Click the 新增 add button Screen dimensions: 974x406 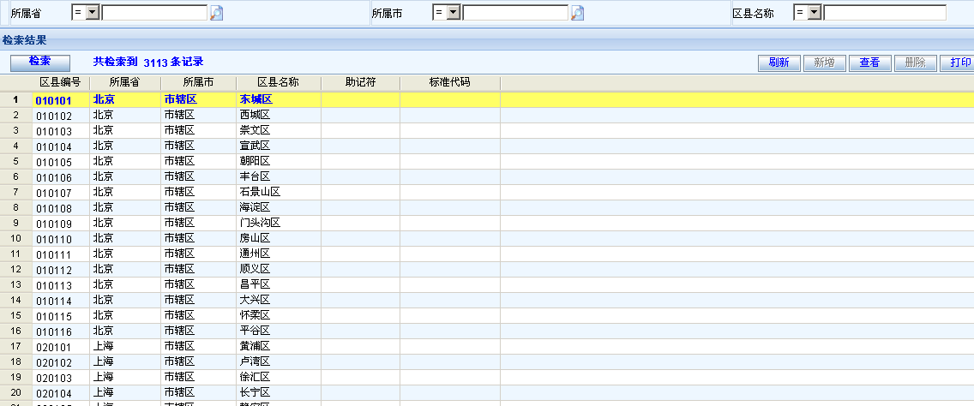point(824,63)
